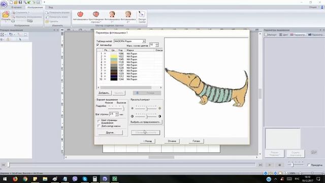The height and width of the screenshot is (183, 325).
Task: Click the low contrast circle icon
Action: tap(132, 116)
